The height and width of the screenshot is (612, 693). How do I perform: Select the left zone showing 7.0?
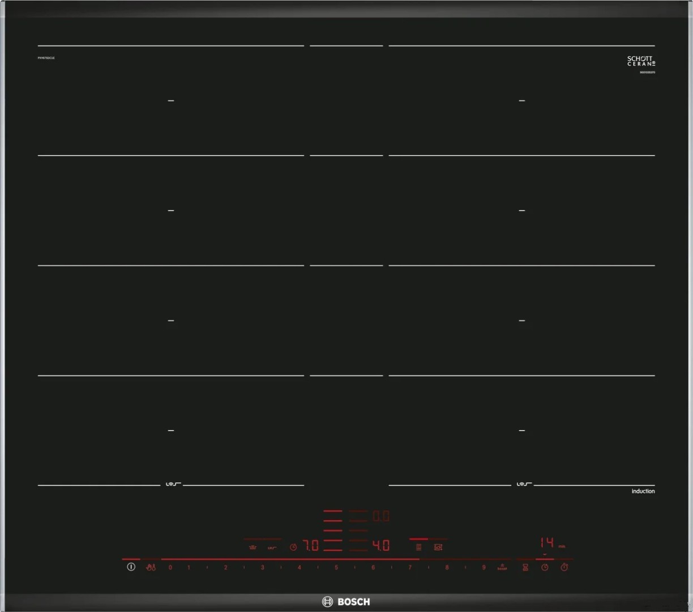point(311,546)
